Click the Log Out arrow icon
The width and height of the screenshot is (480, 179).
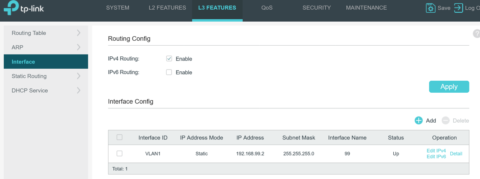458,8
